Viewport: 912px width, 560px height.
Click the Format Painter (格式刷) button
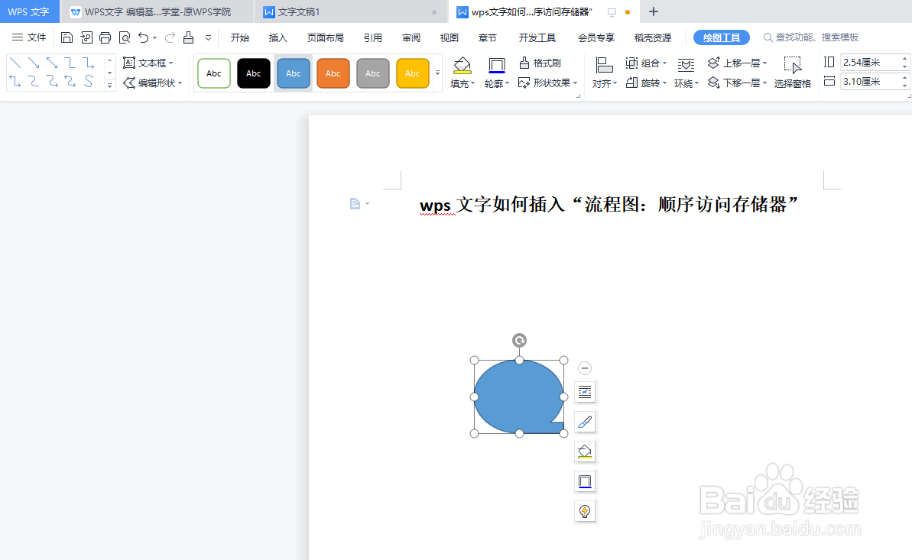540,63
